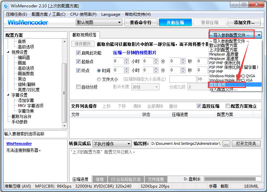This screenshot has height=192, width=267.
Task: Select 截取与合并 in the config tree
Action: tap(21, 116)
